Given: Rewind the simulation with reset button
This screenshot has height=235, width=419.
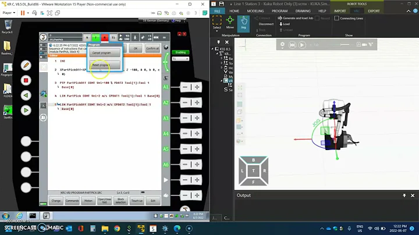Looking at the screenshot, I should tap(292, 45).
